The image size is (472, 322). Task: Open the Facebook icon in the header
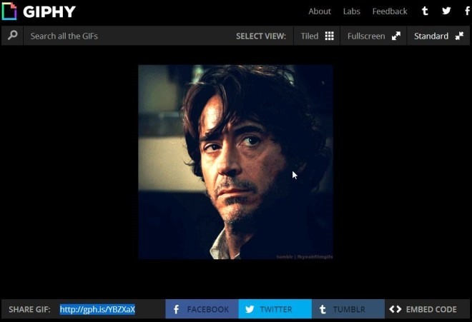(x=467, y=11)
